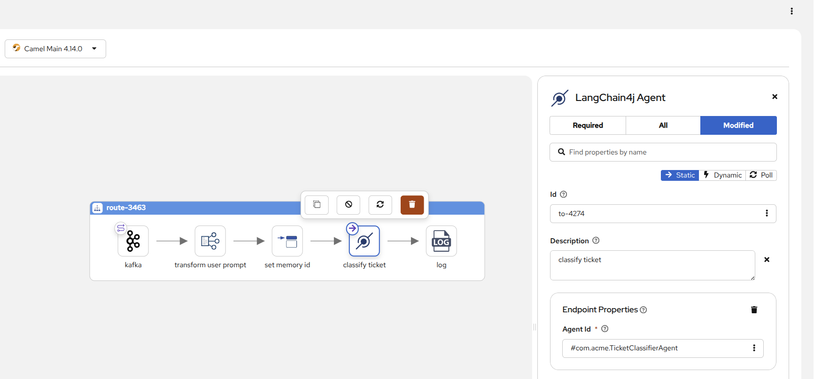
Task: Switch to Static mode
Action: point(680,175)
